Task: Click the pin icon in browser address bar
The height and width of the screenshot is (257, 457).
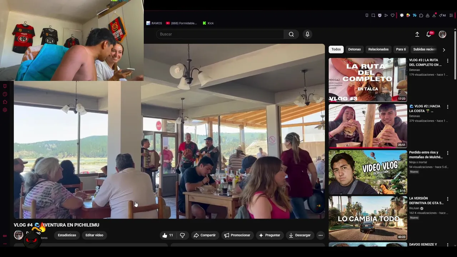Action: pos(367,15)
